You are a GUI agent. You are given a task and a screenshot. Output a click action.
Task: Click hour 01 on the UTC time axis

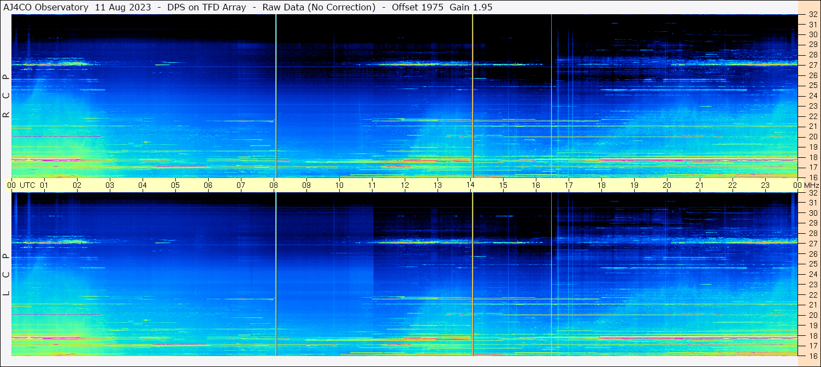[x=44, y=185]
